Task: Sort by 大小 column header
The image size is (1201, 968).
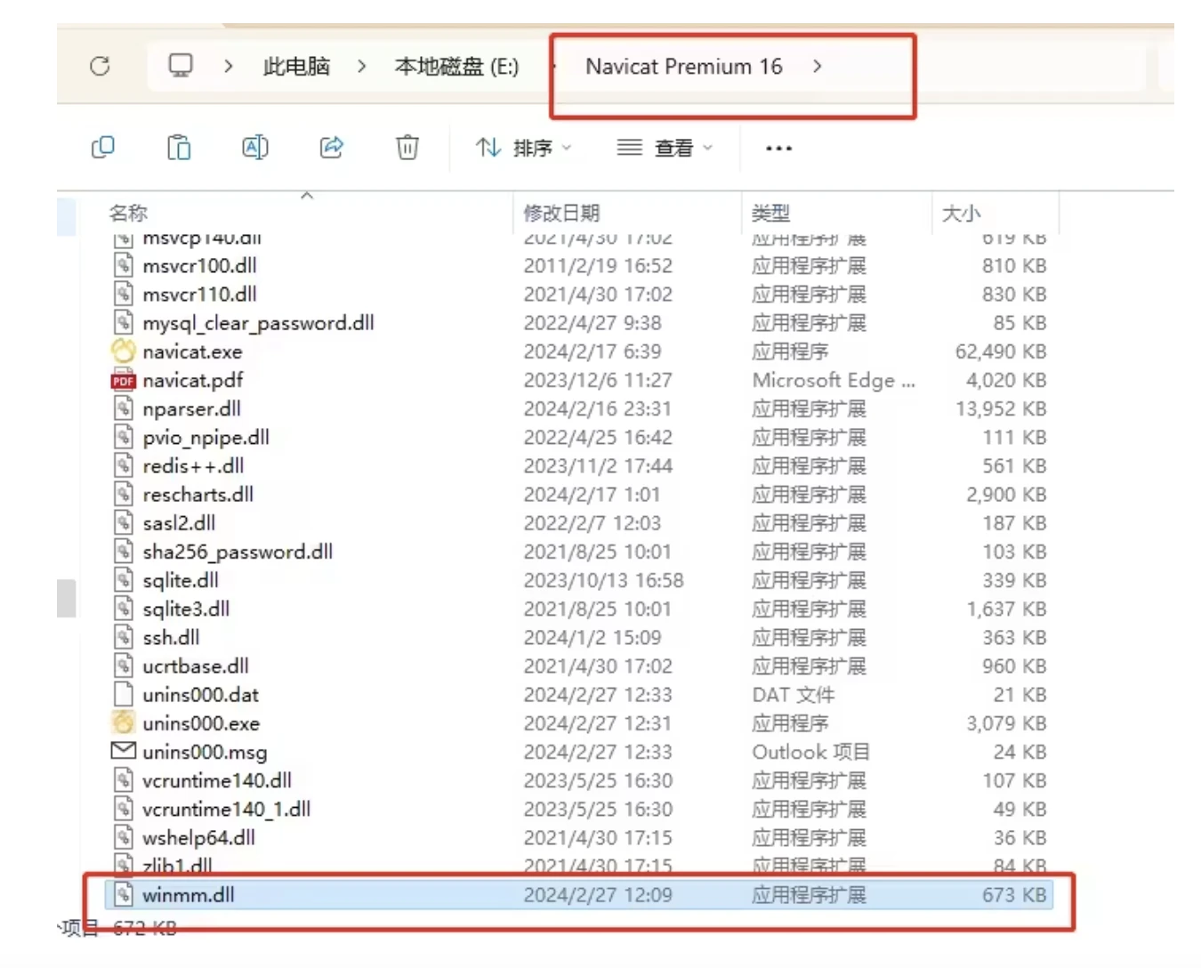Action: click(x=961, y=213)
